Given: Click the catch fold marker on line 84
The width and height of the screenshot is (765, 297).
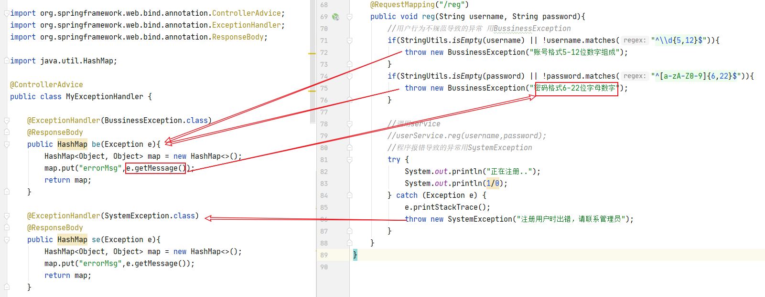Looking at the screenshot, I should pyautogui.click(x=349, y=195).
